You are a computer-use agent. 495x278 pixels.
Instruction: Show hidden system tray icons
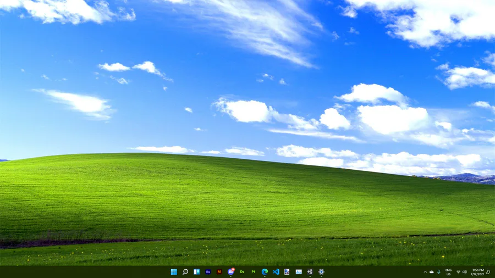[425, 272]
